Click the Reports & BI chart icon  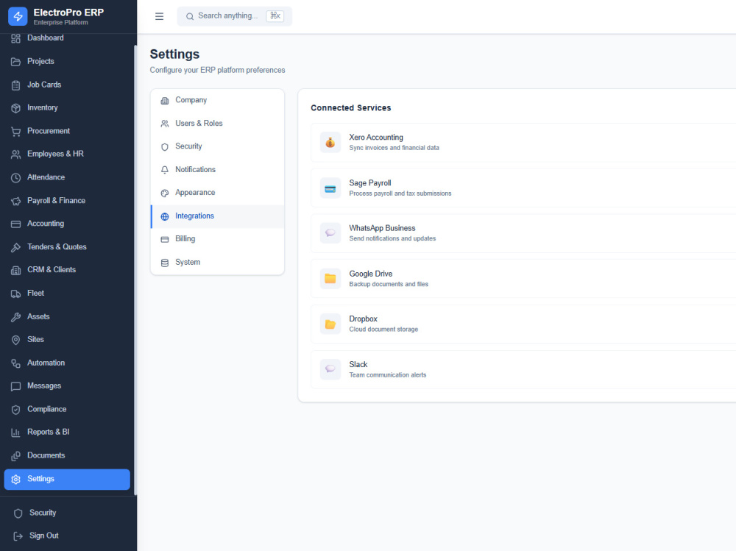coord(16,433)
